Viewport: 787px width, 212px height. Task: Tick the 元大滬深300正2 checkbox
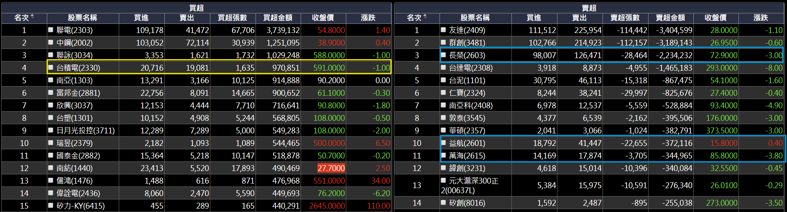[x=443, y=180]
